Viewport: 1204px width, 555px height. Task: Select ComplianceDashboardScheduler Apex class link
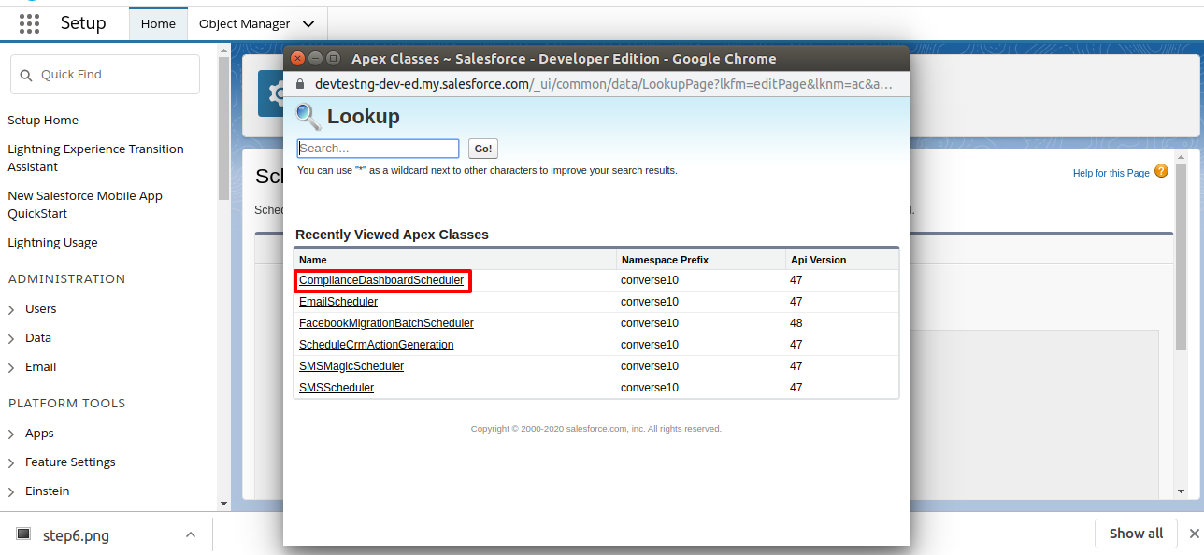coord(380,280)
